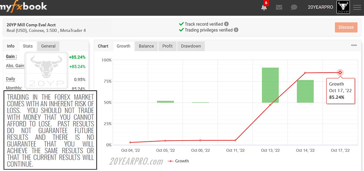Click the account title 20YP Mill Comp Eval Acct
This screenshot has width=364, height=171.
pyautogui.click(x=31, y=25)
